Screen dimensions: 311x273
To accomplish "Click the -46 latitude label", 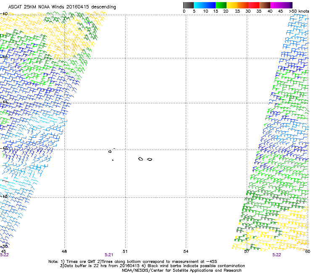I will (x=4, y=149).
